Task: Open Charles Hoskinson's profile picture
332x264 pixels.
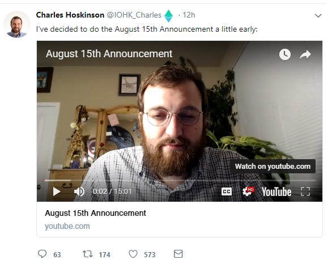Action: [x=17, y=24]
